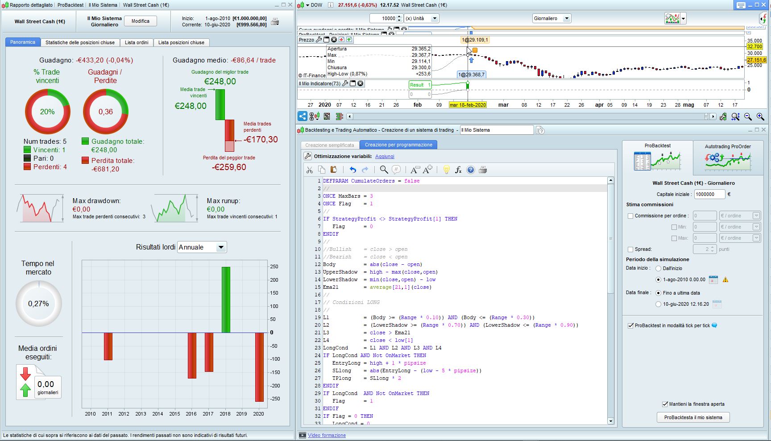Click the blue share icon below chart
This screenshot has width=771, height=441.
tap(303, 116)
